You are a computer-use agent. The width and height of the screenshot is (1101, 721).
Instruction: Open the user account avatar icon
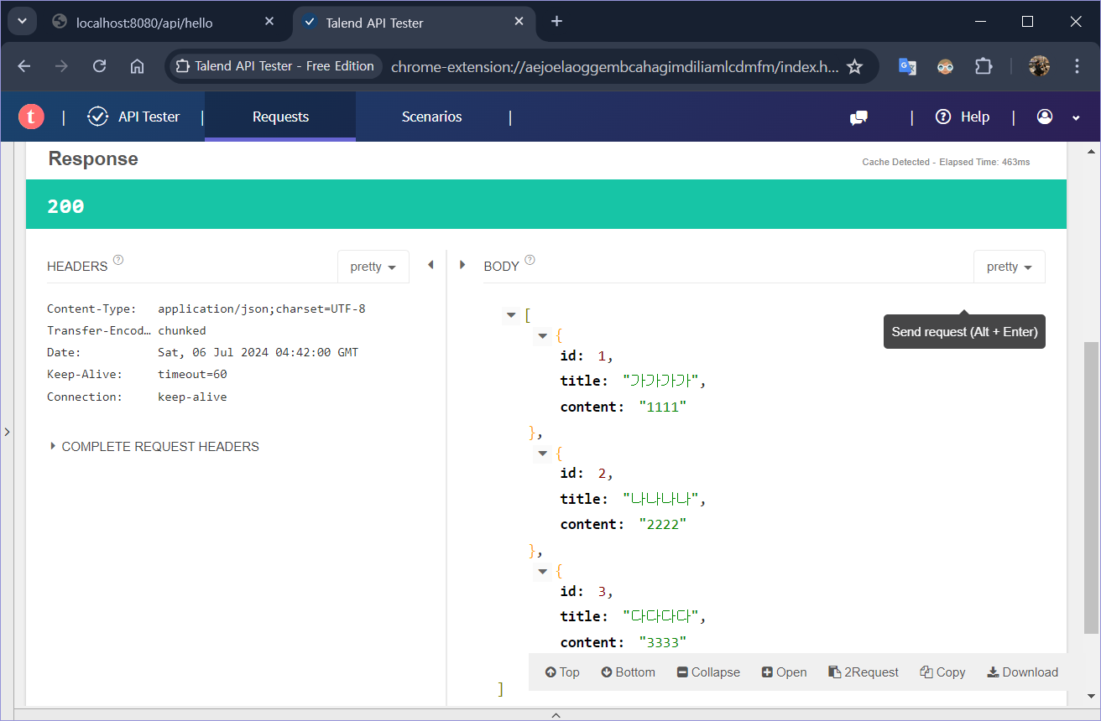point(1045,117)
